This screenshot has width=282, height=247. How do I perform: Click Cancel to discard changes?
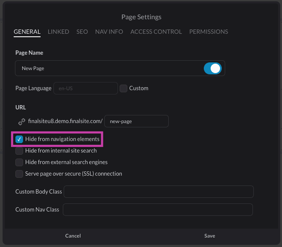(x=73, y=236)
